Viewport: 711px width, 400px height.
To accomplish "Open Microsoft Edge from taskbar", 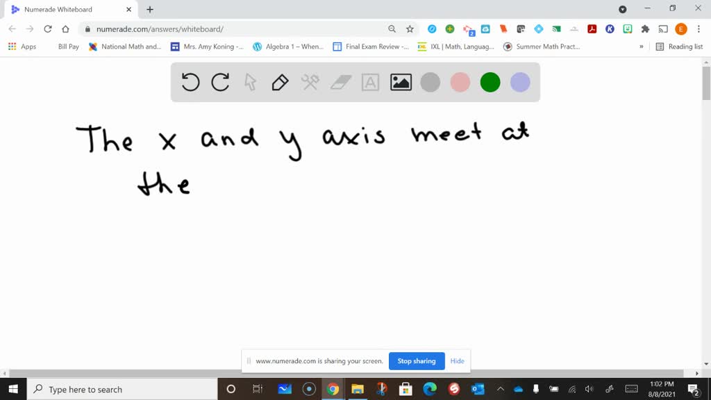I will [429, 389].
